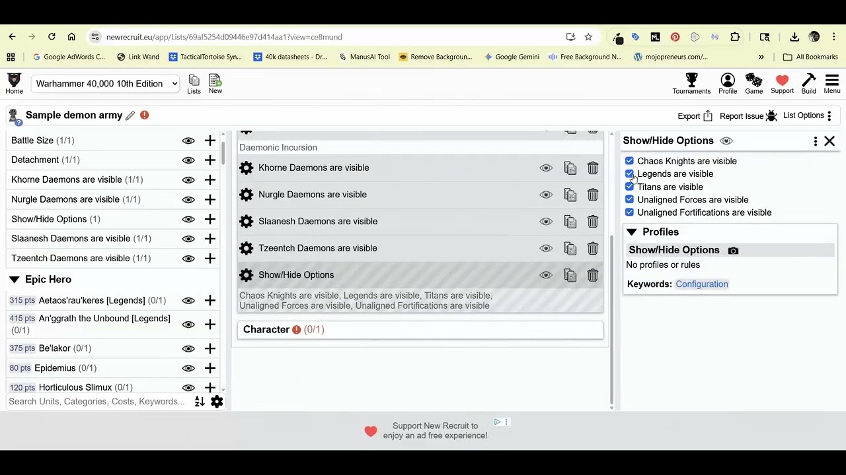Screen dimensions: 846x475
Task: Open the hamburger Menu
Action: [x=832, y=84]
